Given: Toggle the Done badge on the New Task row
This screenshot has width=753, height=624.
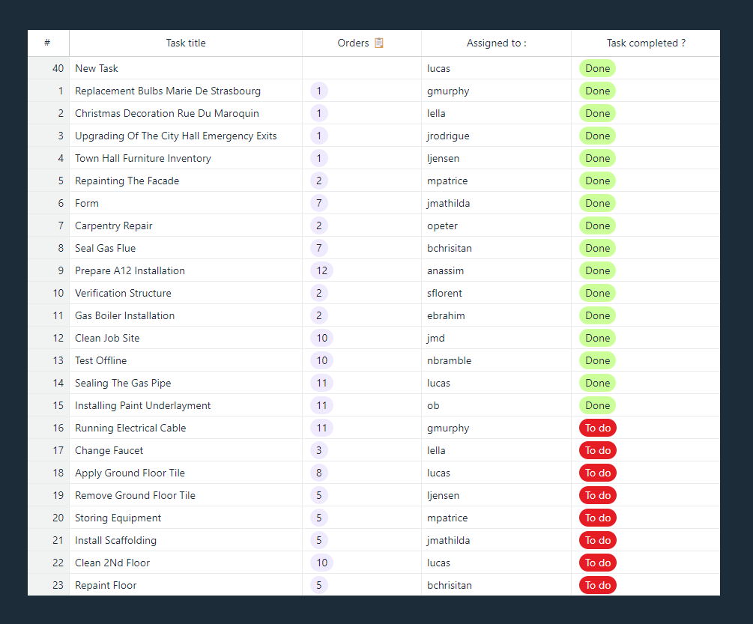Looking at the screenshot, I should point(597,68).
